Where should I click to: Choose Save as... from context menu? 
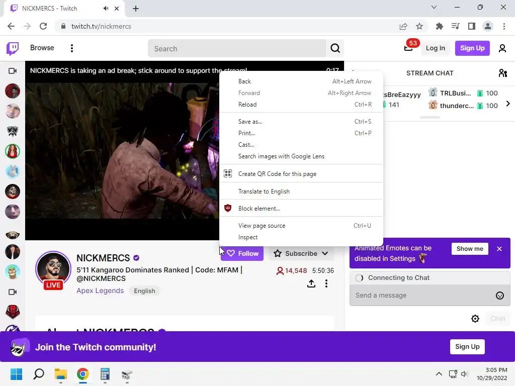pos(301,122)
